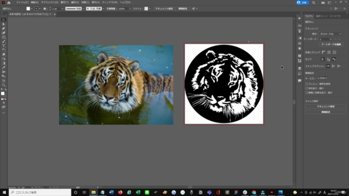
Task: Expand the artboard number dropdown
Action: coord(326,39)
